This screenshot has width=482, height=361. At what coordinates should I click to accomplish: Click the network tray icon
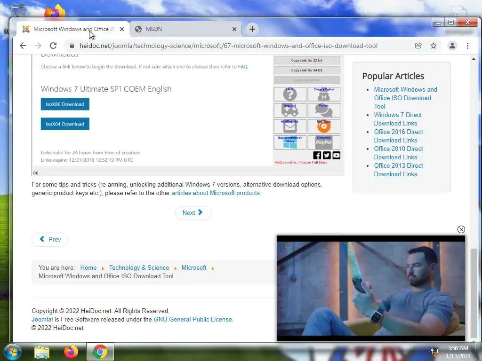click(x=434, y=352)
